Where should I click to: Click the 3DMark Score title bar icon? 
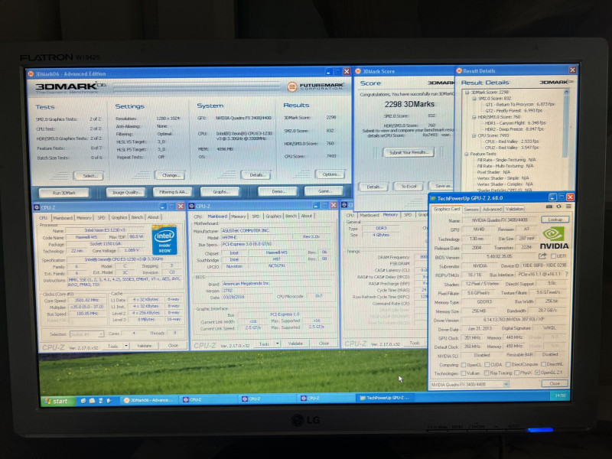tap(358, 71)
